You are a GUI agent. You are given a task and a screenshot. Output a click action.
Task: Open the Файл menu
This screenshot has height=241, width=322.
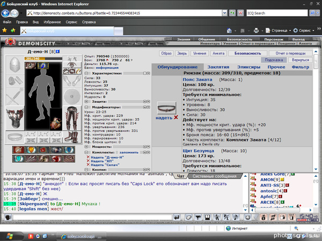[x=7, y=22]
